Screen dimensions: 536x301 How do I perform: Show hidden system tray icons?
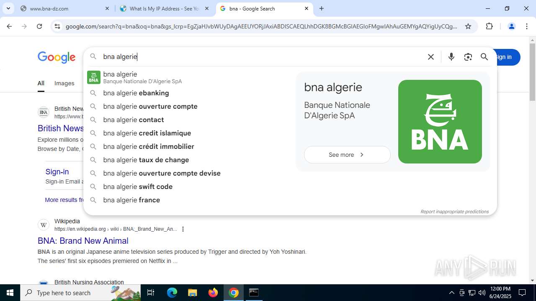click(451, 293)
